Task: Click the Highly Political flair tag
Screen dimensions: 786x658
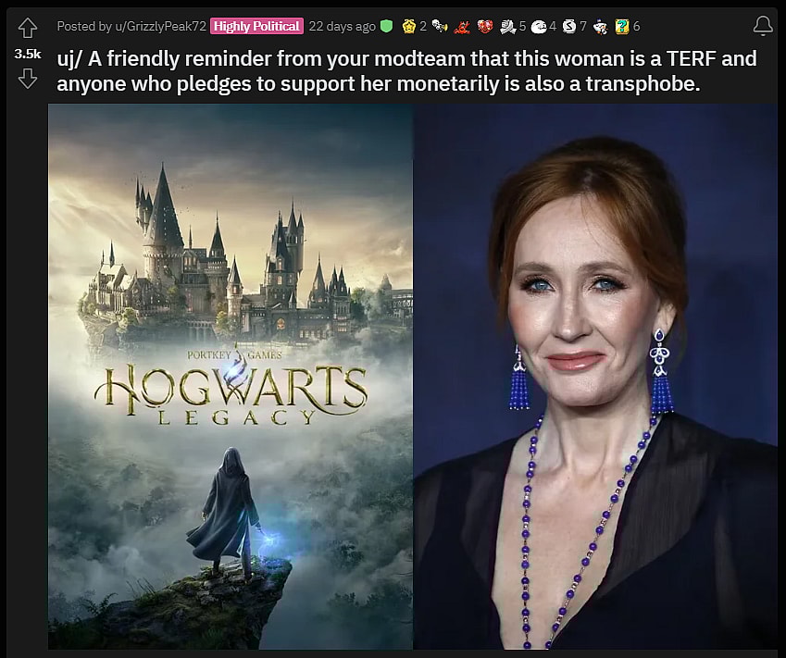Action: click(256, 25)
